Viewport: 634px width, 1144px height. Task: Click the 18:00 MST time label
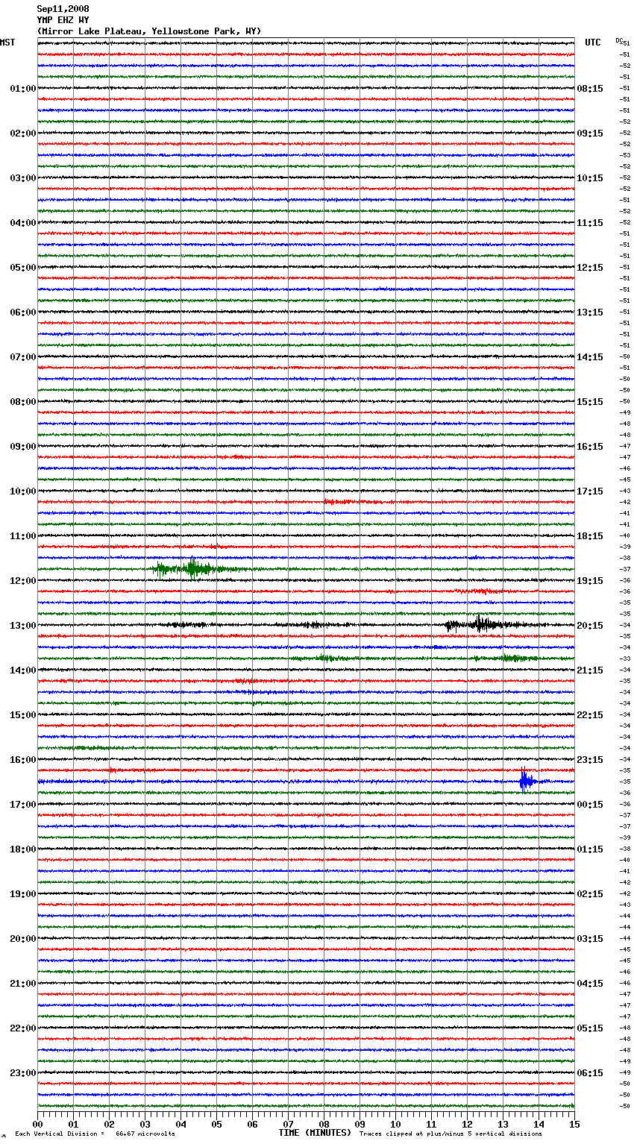(x=23, y=849)
